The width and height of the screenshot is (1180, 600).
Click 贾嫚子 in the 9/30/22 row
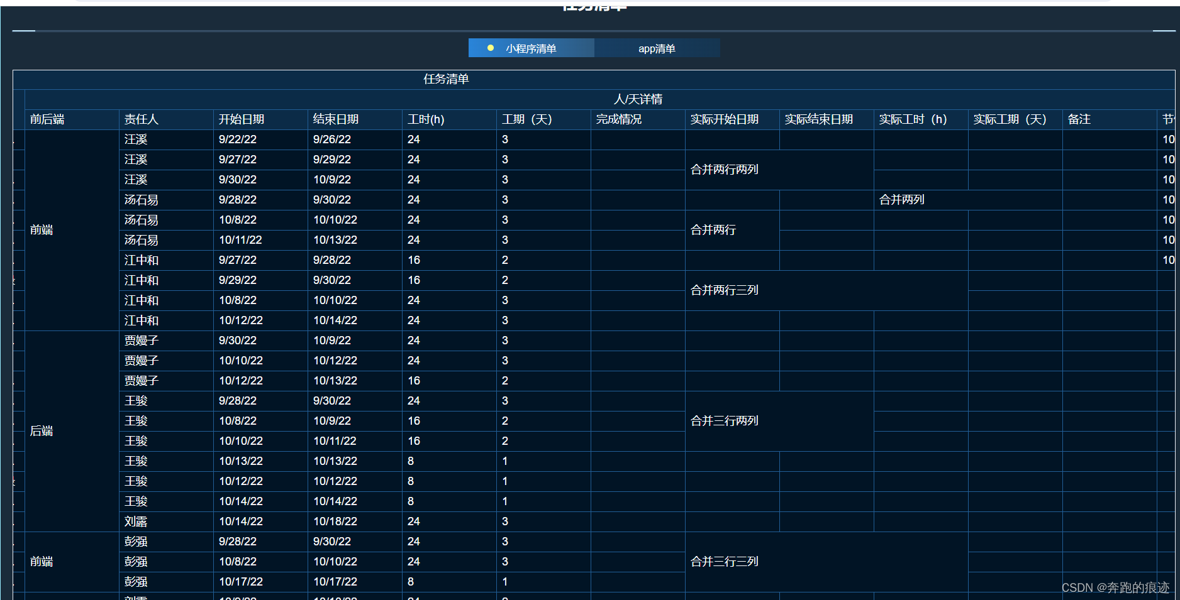click(142, 341)
